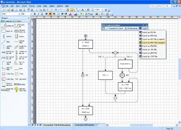Click the Decrease indent icon
The width and height of the screenshot is (181, 130).
(62, 14)
